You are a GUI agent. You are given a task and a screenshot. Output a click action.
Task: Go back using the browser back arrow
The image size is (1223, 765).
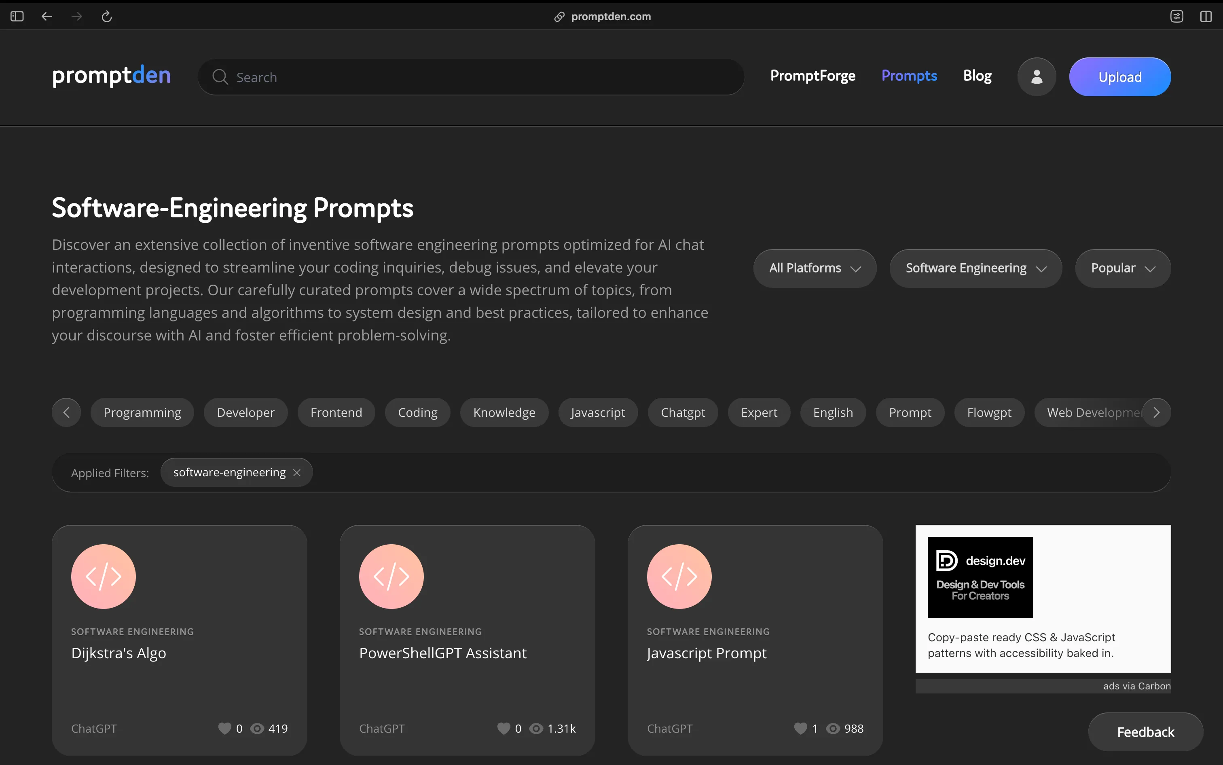coord(47,16)
